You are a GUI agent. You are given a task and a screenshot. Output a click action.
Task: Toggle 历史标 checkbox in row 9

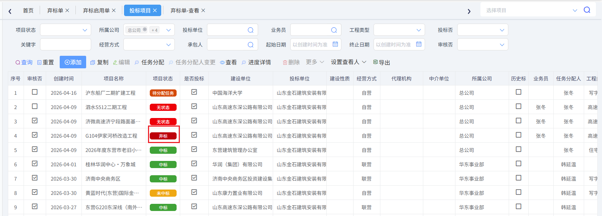(x=519, y=207)
